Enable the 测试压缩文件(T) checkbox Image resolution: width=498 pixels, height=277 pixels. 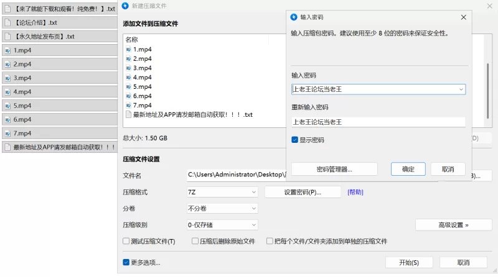(126, 241)
